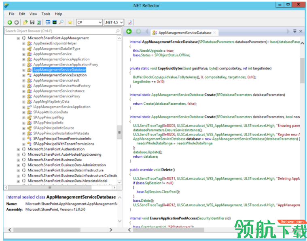Screen dimensions: 307x241
Task: Expand the Microsoft.SharePoint.BusinessData.MetadataModel namespace
Action: (x=18, y=181)
